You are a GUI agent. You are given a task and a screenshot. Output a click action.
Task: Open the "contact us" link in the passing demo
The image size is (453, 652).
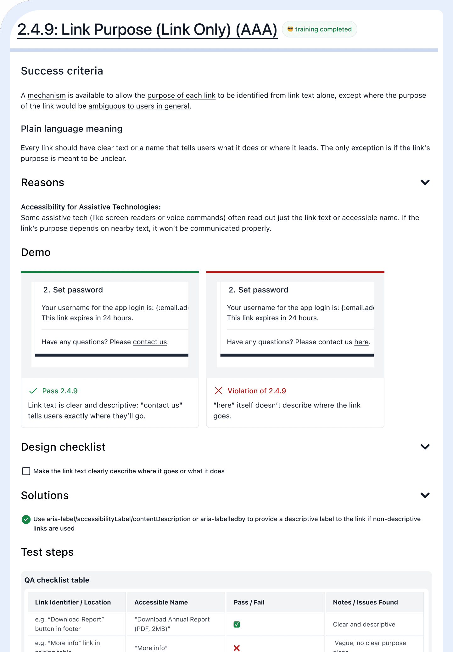(149, 342)
